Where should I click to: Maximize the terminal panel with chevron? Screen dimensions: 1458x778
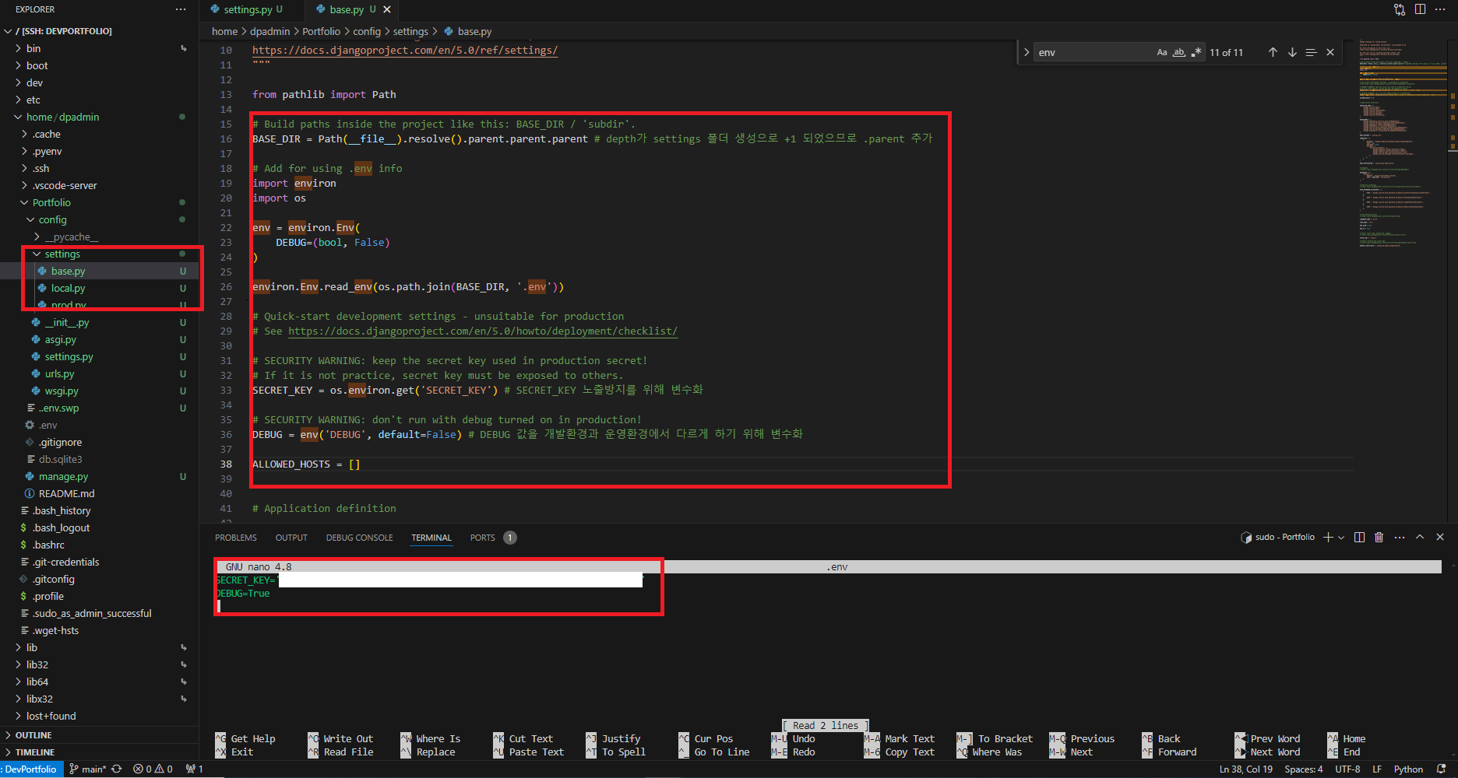coord(1420,538)
